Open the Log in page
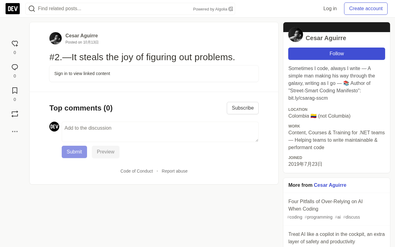 click(x=330, y=9)
